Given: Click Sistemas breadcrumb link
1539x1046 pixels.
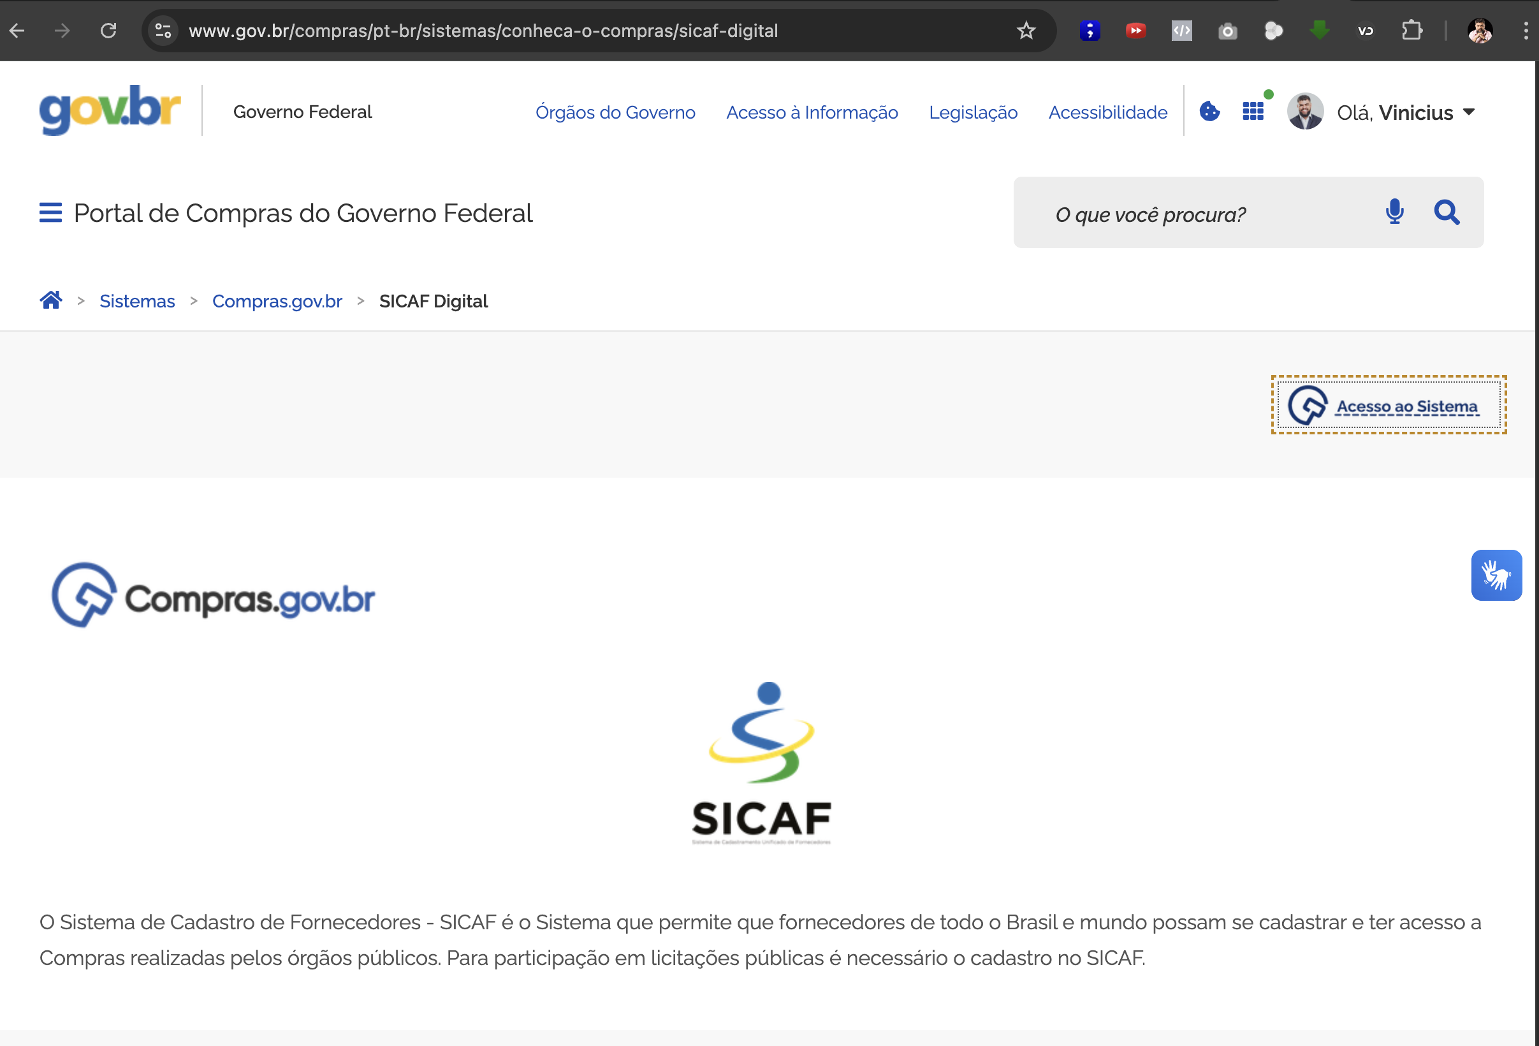Looking at the screenshot, I should click(137, 302).
